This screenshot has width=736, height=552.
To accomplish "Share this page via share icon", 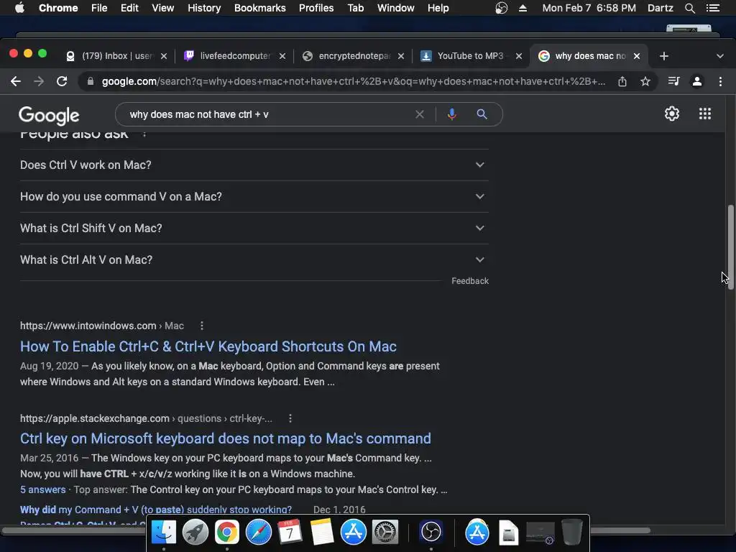I will [x=622, y=81].
